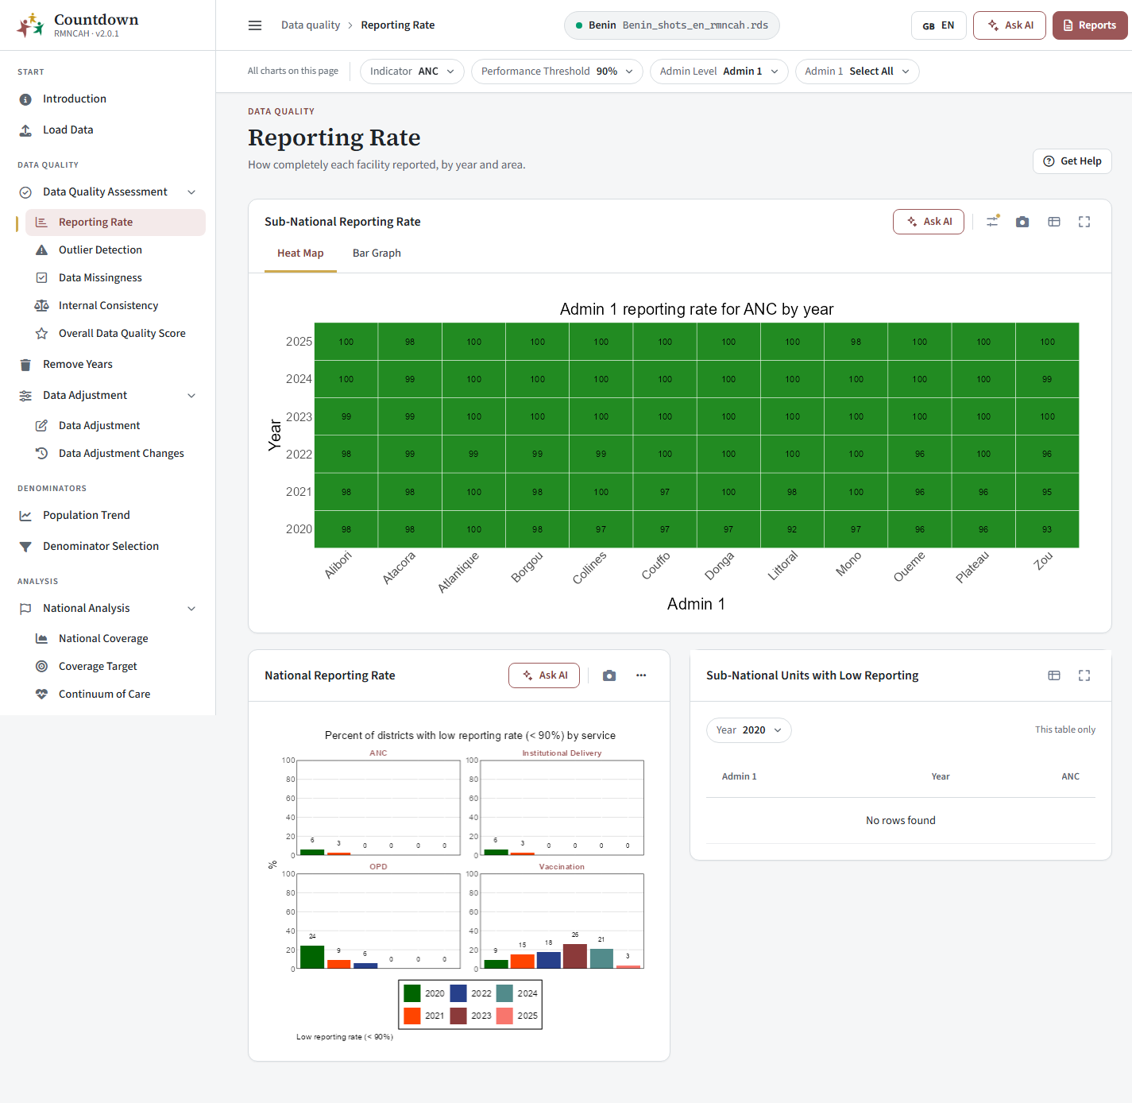Click Ask AI in National Reporting Rate card

click(544, 675)
